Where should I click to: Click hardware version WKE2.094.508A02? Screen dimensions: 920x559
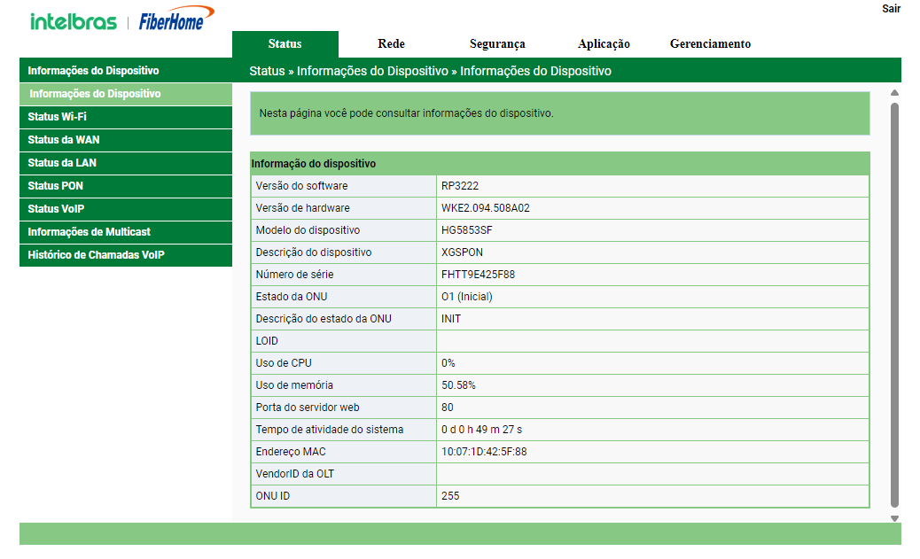485,208
